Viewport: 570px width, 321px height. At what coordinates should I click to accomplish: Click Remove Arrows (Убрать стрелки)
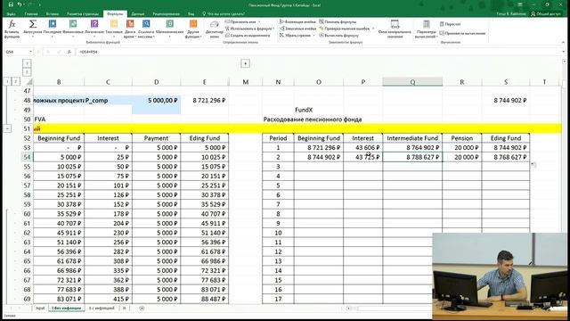click(x=295, y=36)
